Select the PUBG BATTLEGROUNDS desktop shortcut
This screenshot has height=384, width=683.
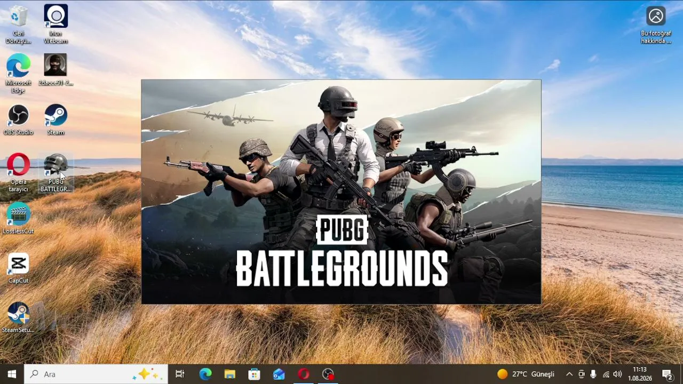(x=55, y=173)
